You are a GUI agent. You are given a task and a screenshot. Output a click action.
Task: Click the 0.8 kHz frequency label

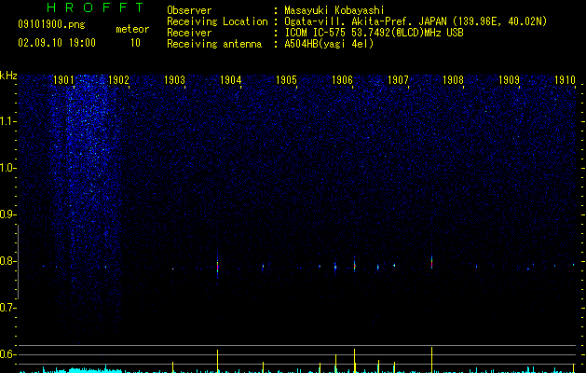click(x=7, y=261)
